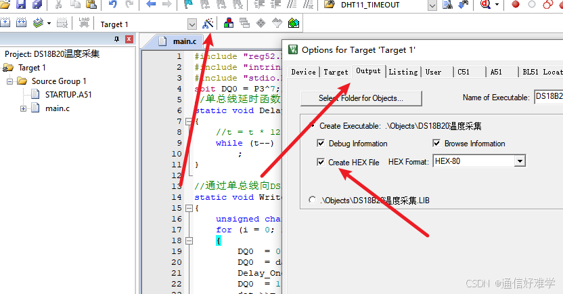Open the Select Software Packs icon
563x294 pixels.
(277, 23)
